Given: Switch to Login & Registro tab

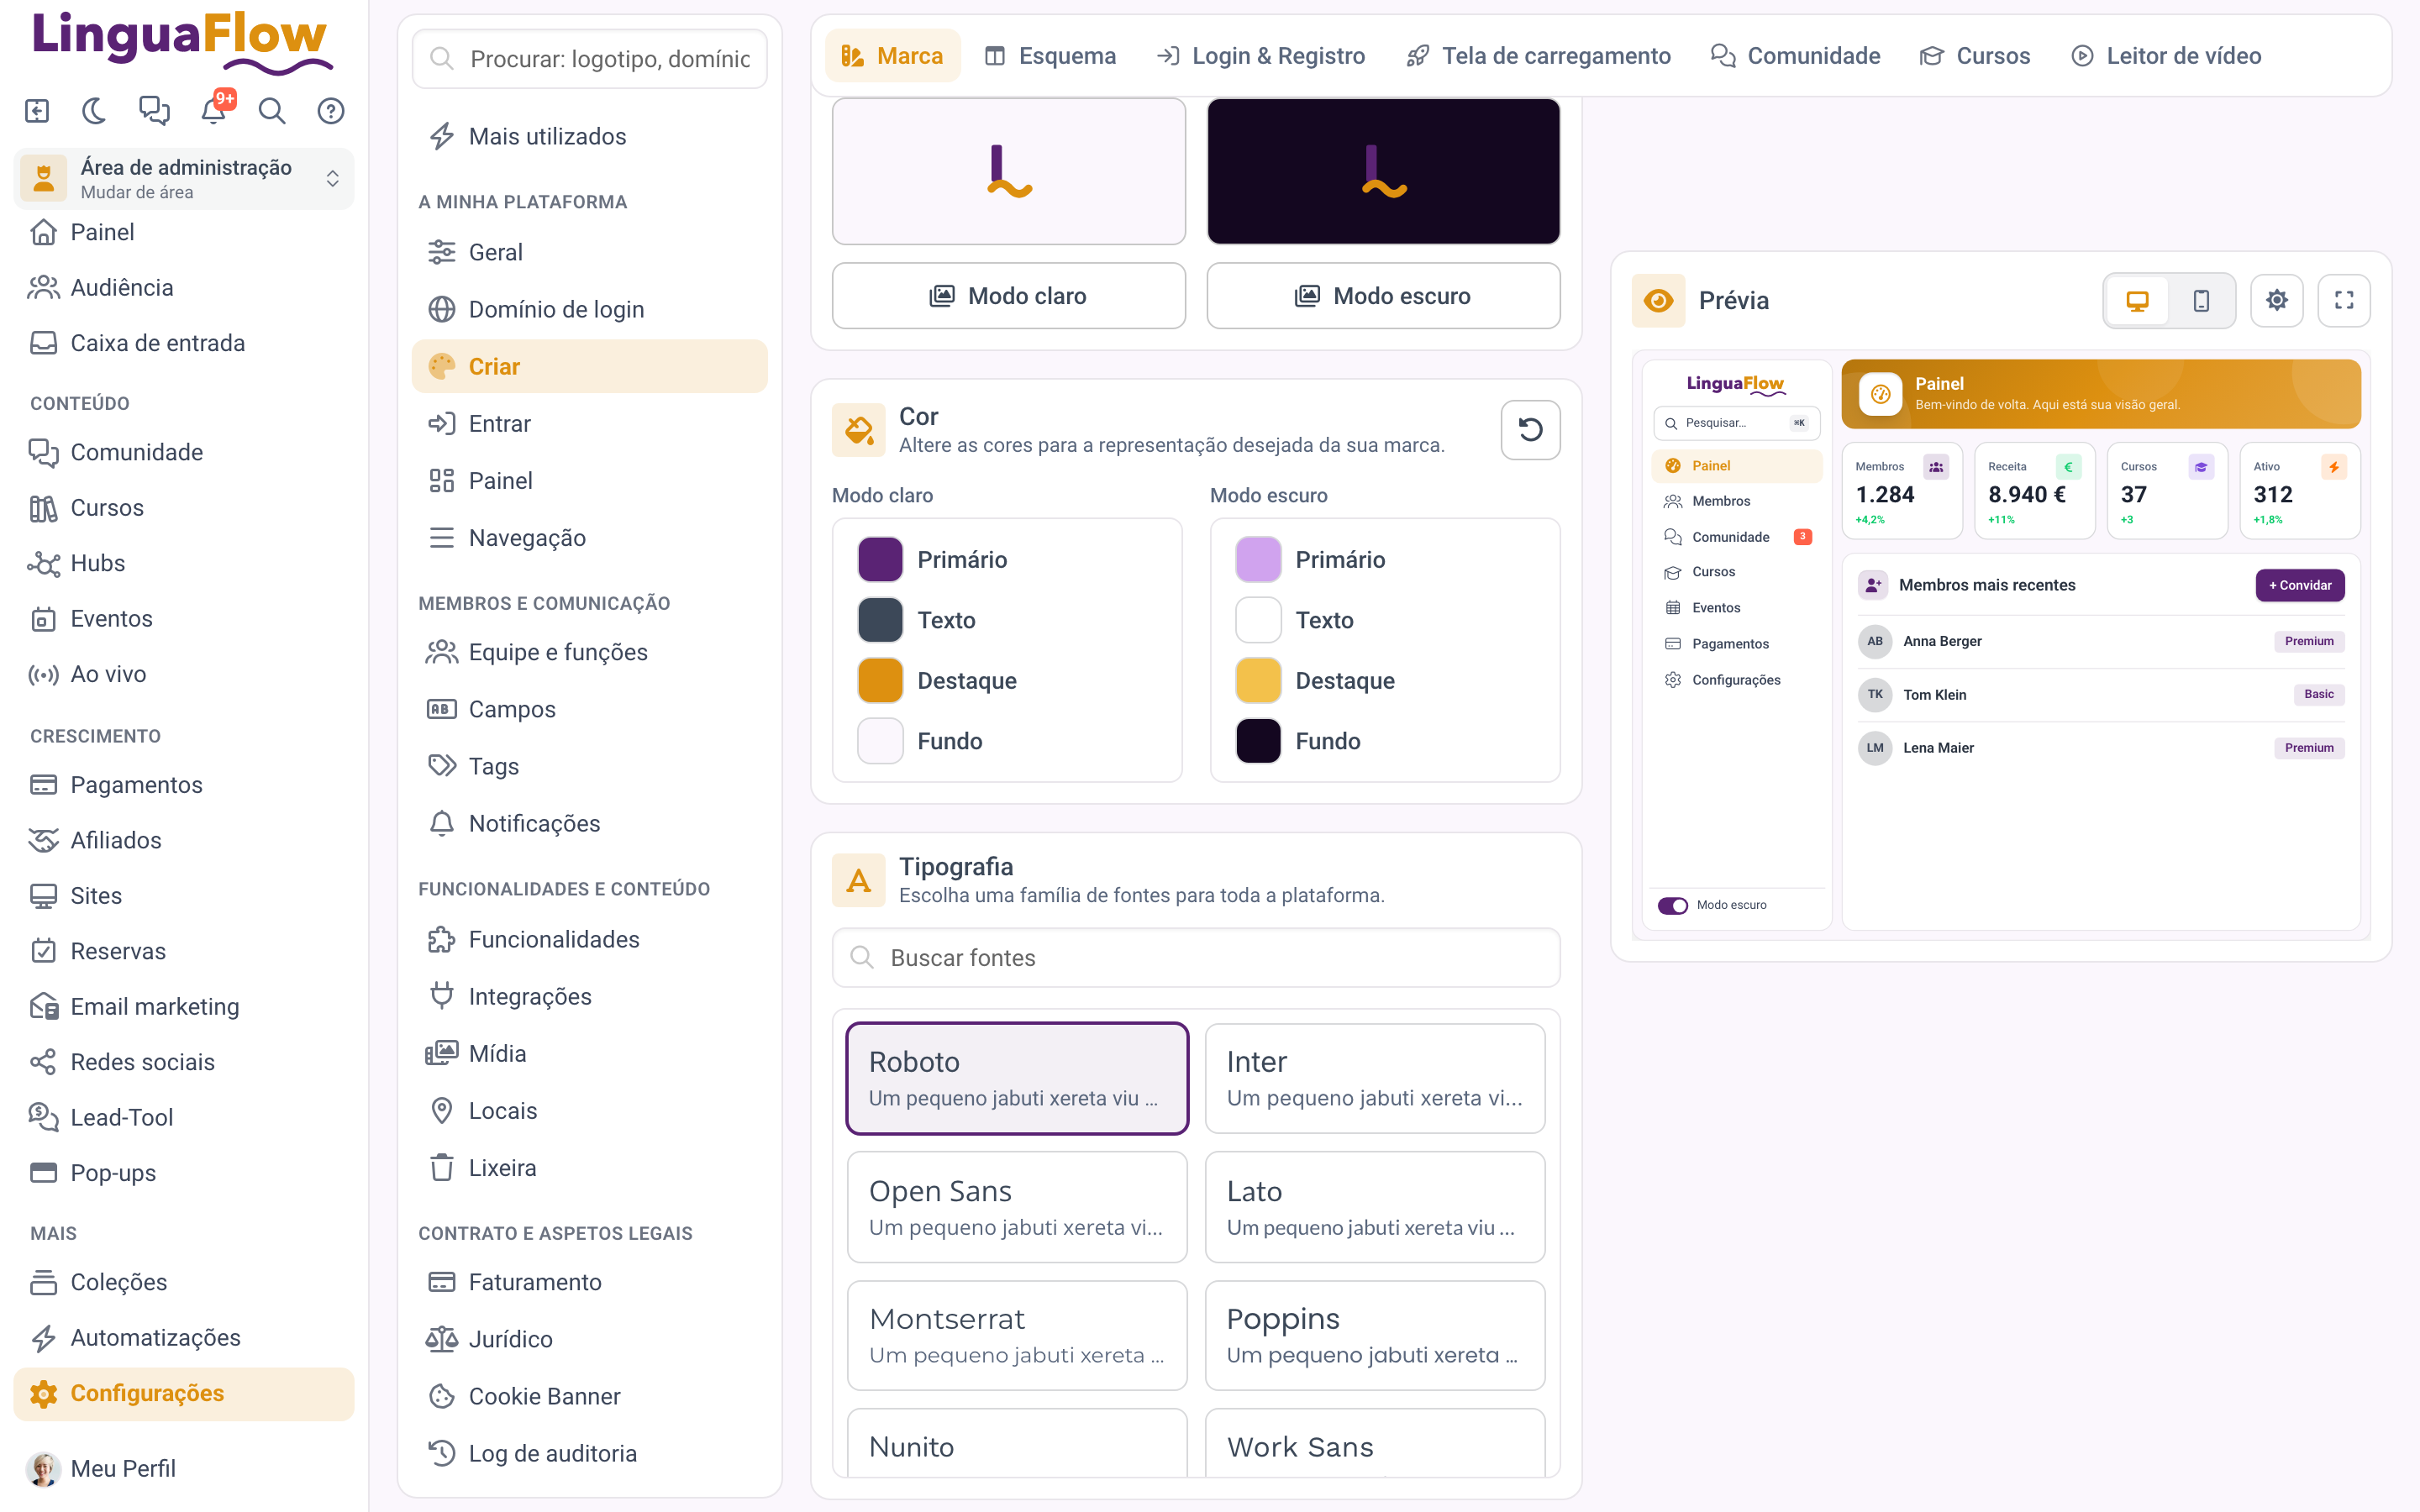Looking at the screenshot, I should [x=1261, y=56].
